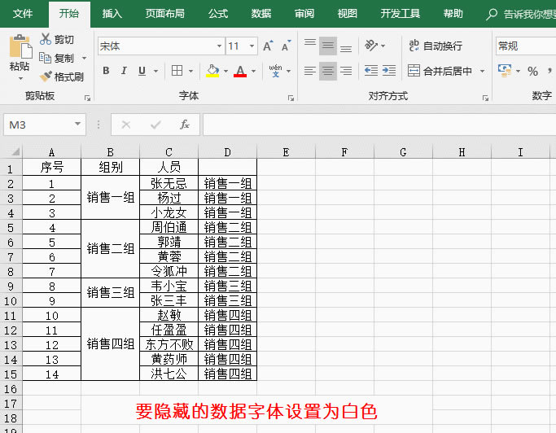
Task: Align text right
Action: (346, 71)
